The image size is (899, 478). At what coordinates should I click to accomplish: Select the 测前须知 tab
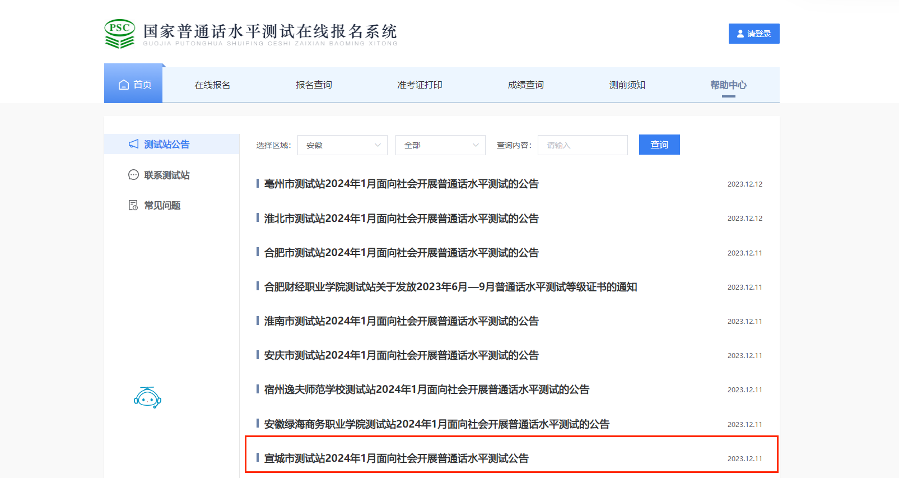tap(627, 85)
